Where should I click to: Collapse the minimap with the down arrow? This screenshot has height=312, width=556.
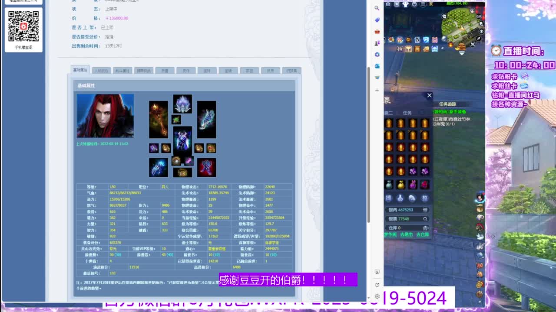[x=462, y=53]
